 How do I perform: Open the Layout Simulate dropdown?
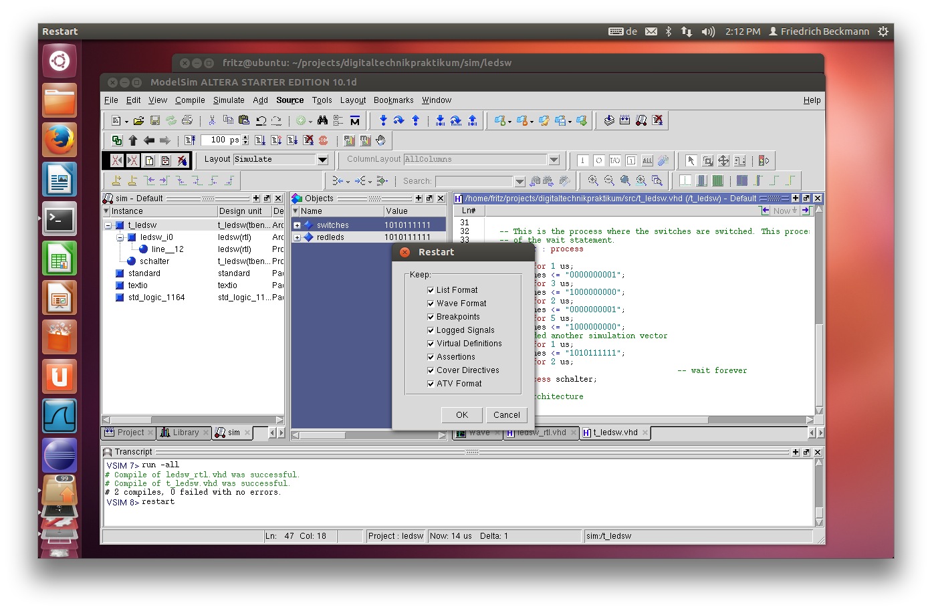[x=322, y=160]
